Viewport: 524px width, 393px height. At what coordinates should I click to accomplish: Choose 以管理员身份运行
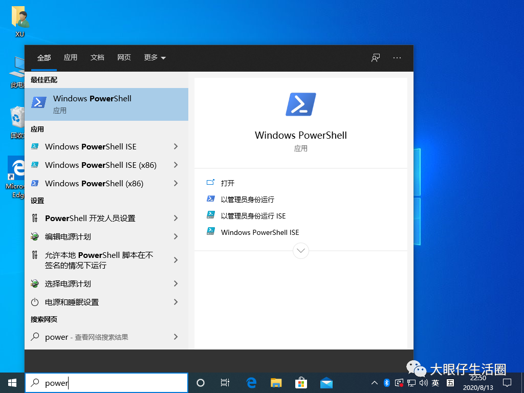point(248,200)
